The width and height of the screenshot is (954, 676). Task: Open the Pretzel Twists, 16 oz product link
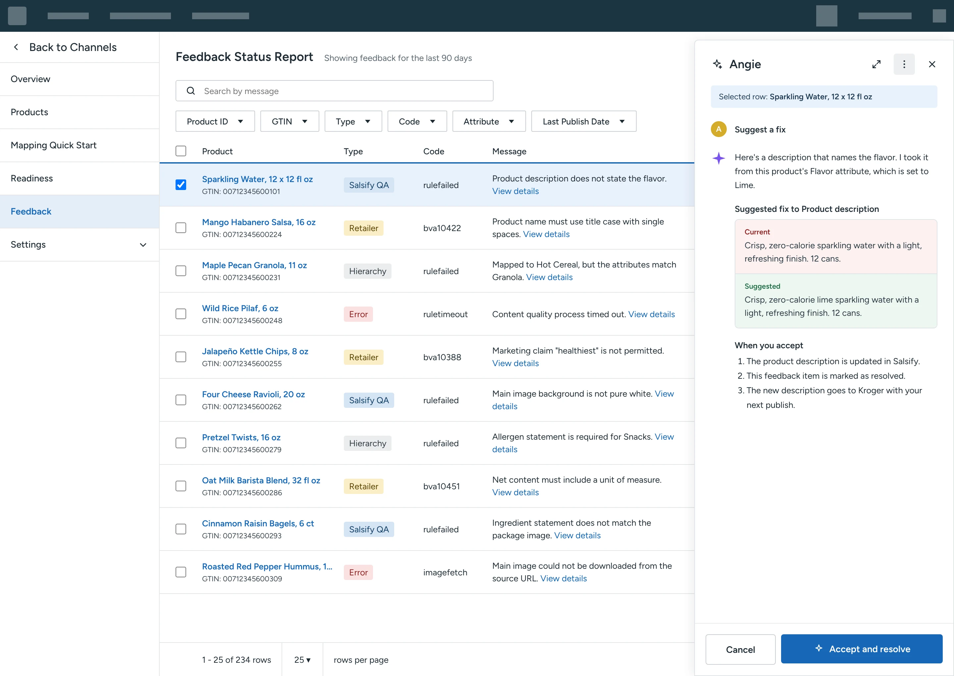(241, 438)
